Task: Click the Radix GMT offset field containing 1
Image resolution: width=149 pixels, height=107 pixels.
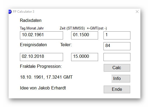Action: [x=117, y=35]
